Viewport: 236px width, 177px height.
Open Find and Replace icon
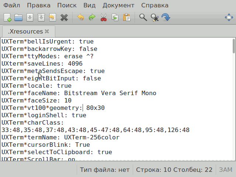pos(155,17)
